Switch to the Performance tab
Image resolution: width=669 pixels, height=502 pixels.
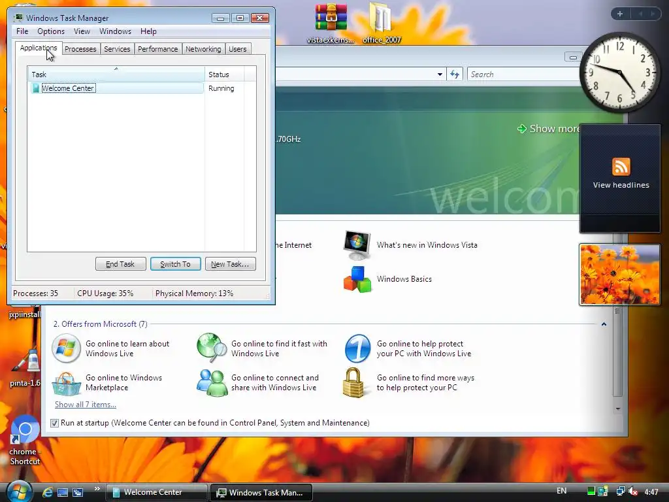157,49
